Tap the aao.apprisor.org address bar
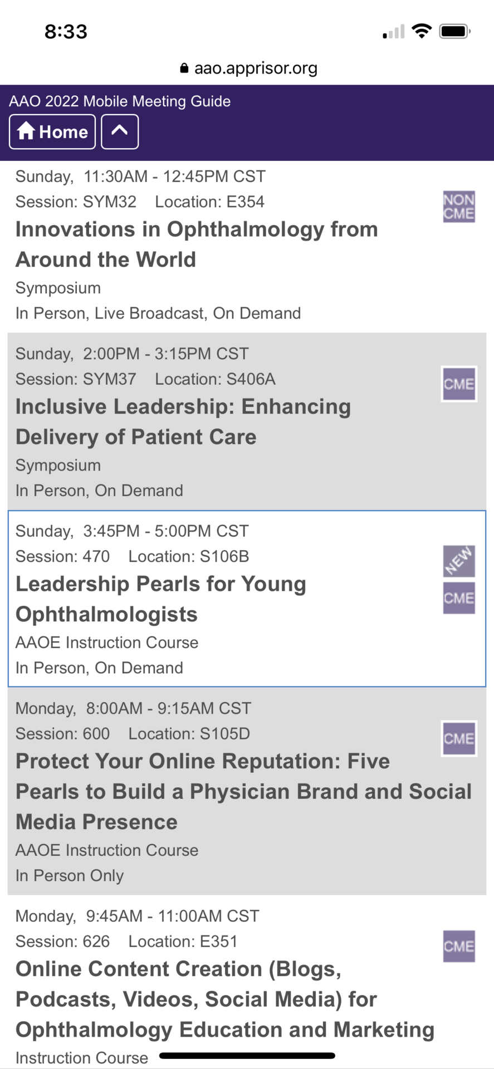The height and width of the screenshot is (1069, 494). point(248,68)
